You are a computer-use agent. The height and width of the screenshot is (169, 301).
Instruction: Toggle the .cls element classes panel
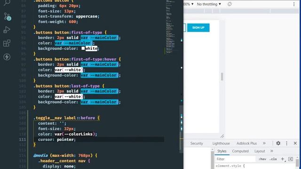point(273,159)
